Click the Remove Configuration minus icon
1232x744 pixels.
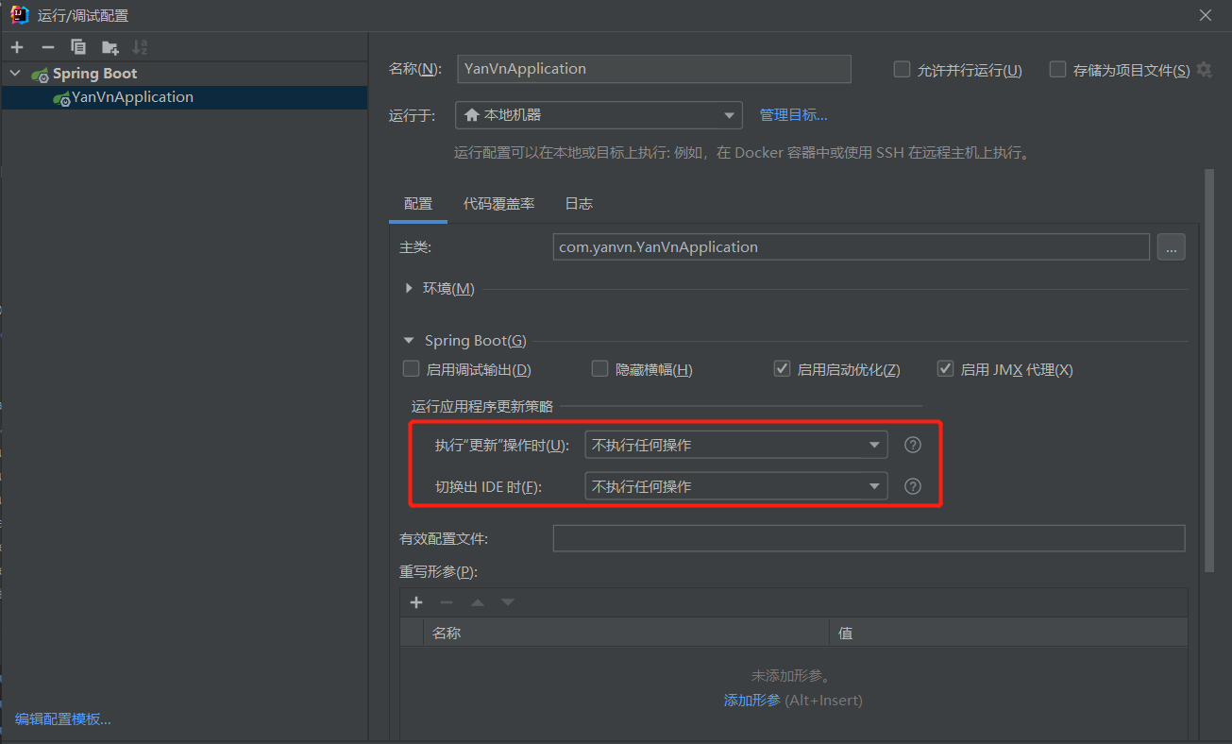pyautogui.click(x=48, y=47)
